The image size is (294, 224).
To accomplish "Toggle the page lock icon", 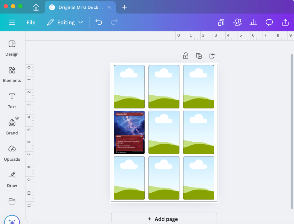I will click(186, 56).
